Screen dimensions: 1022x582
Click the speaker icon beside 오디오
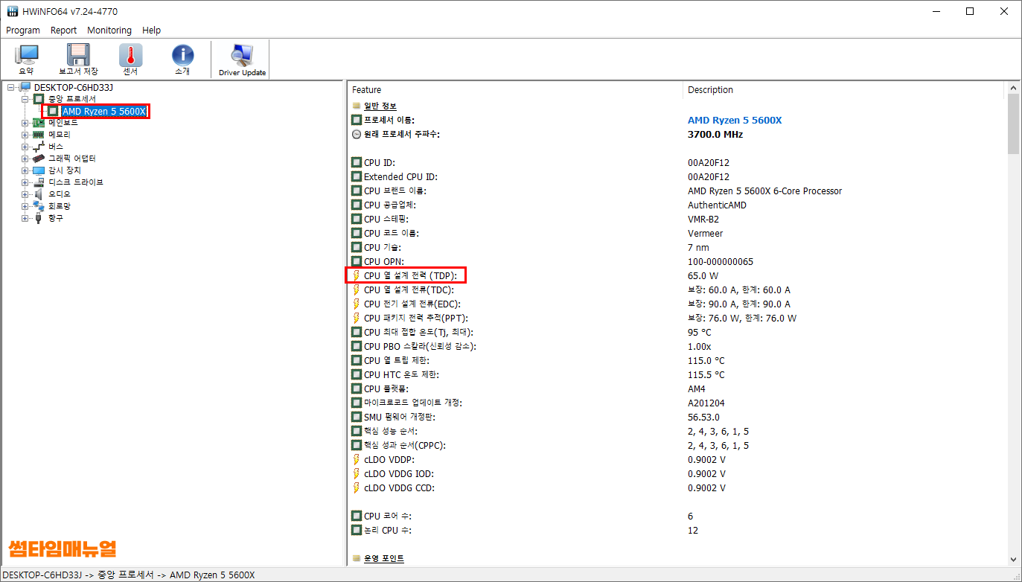click(x=38, y=194)
